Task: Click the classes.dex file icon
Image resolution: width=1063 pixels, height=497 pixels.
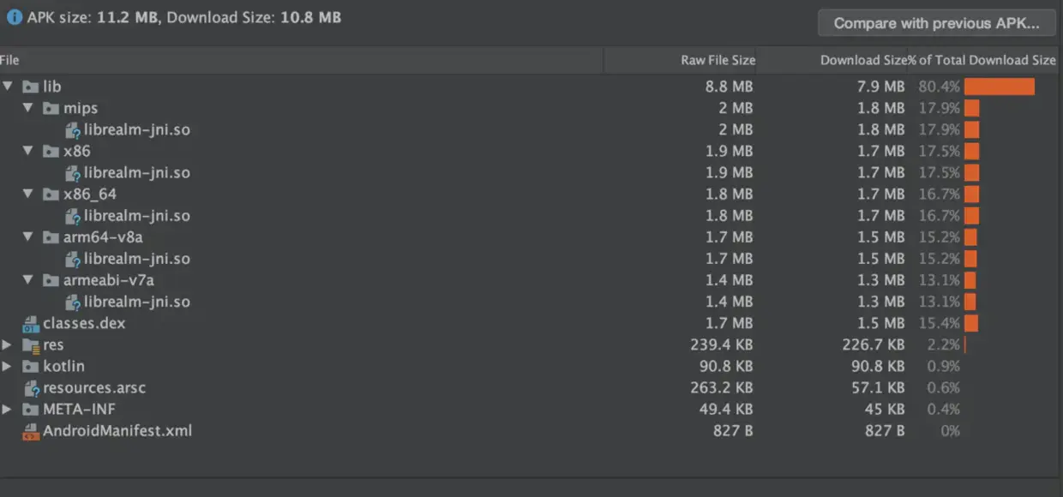Action: [x=30, y=324]
